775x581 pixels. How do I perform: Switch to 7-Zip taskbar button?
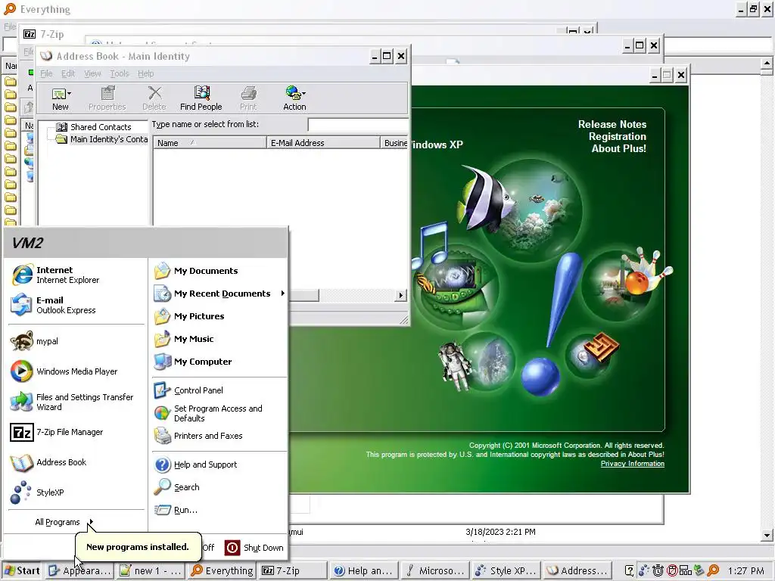click(291, 570)
